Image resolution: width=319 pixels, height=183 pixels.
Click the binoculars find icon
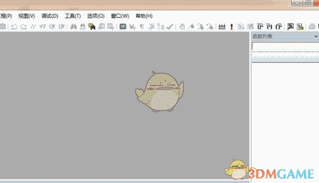coord(74,26)
